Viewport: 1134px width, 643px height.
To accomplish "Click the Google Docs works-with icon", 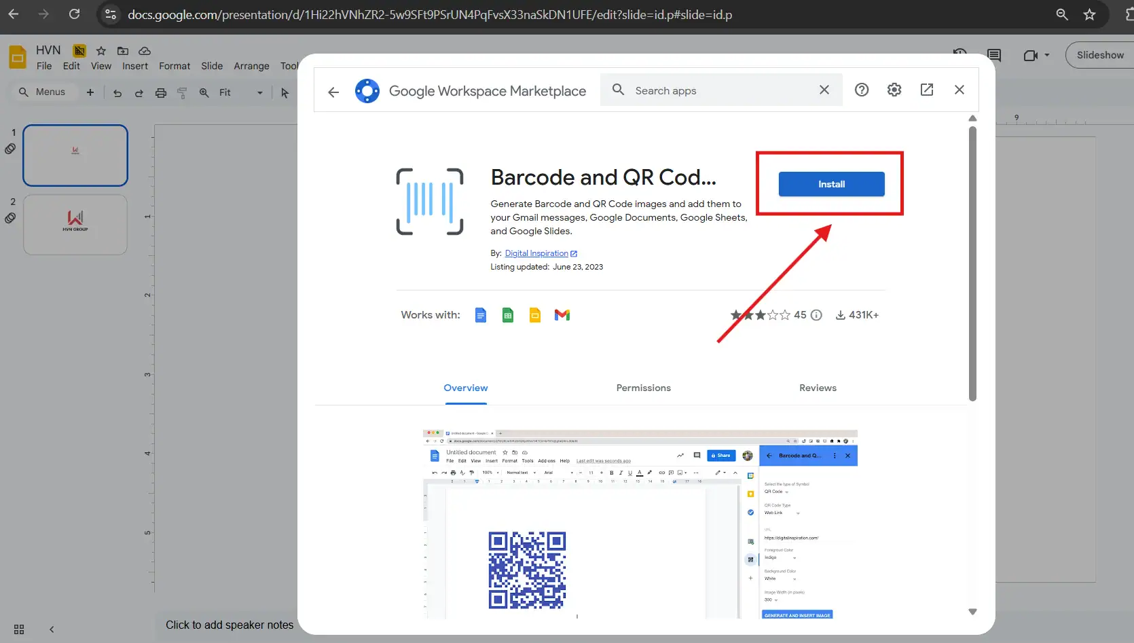I will [x=481, y=315].
